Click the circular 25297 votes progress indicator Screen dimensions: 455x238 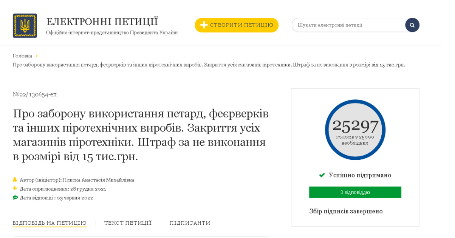[355, 130]
